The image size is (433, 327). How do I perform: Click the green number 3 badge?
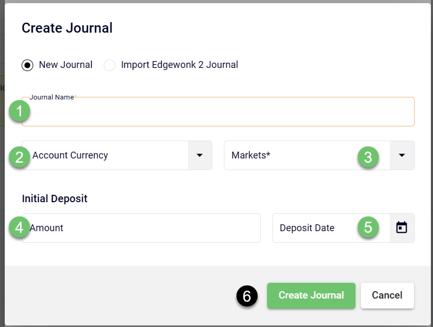[368, 157]
